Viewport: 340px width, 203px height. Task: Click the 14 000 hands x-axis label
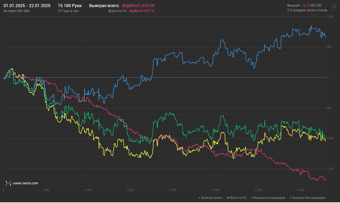[300, 190]
